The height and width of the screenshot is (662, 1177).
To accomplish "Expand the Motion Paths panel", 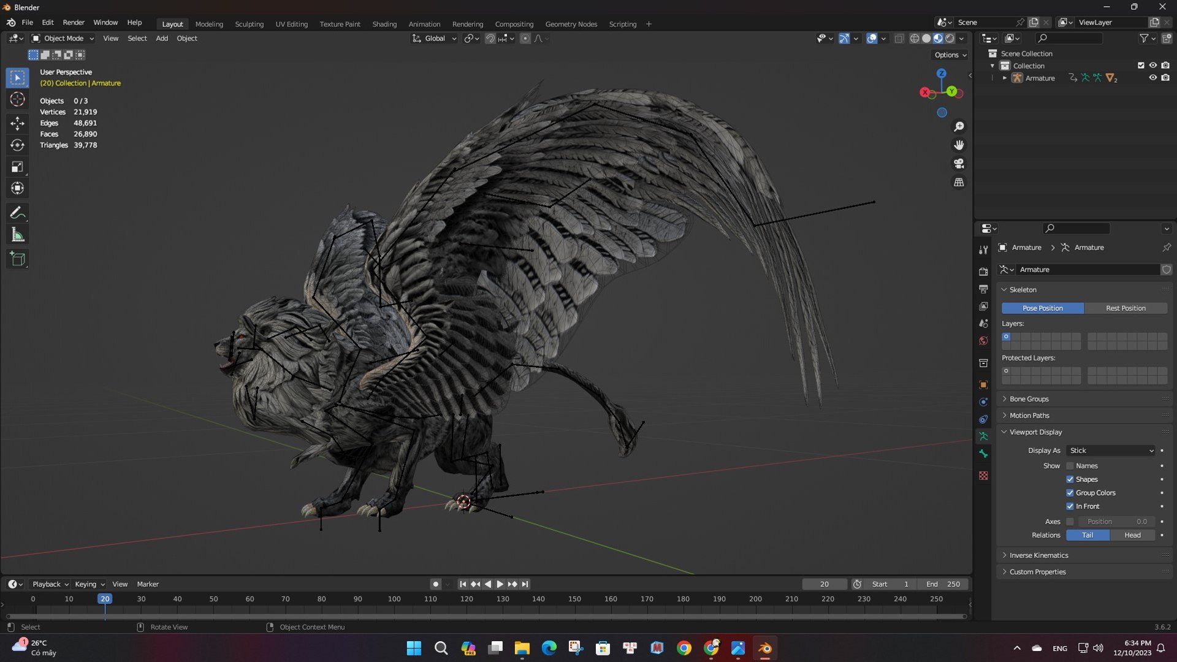I will (1029, 416).
